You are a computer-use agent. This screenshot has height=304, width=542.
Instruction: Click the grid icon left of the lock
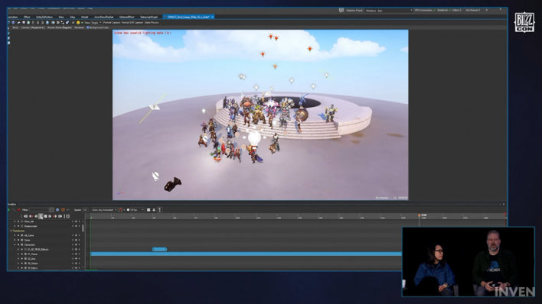pyautogui.click(x=149, y=210)
